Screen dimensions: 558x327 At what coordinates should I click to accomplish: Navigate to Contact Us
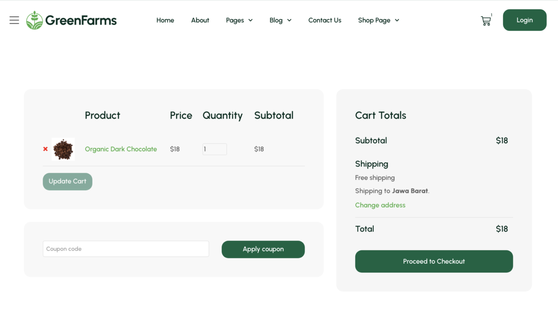325,20
